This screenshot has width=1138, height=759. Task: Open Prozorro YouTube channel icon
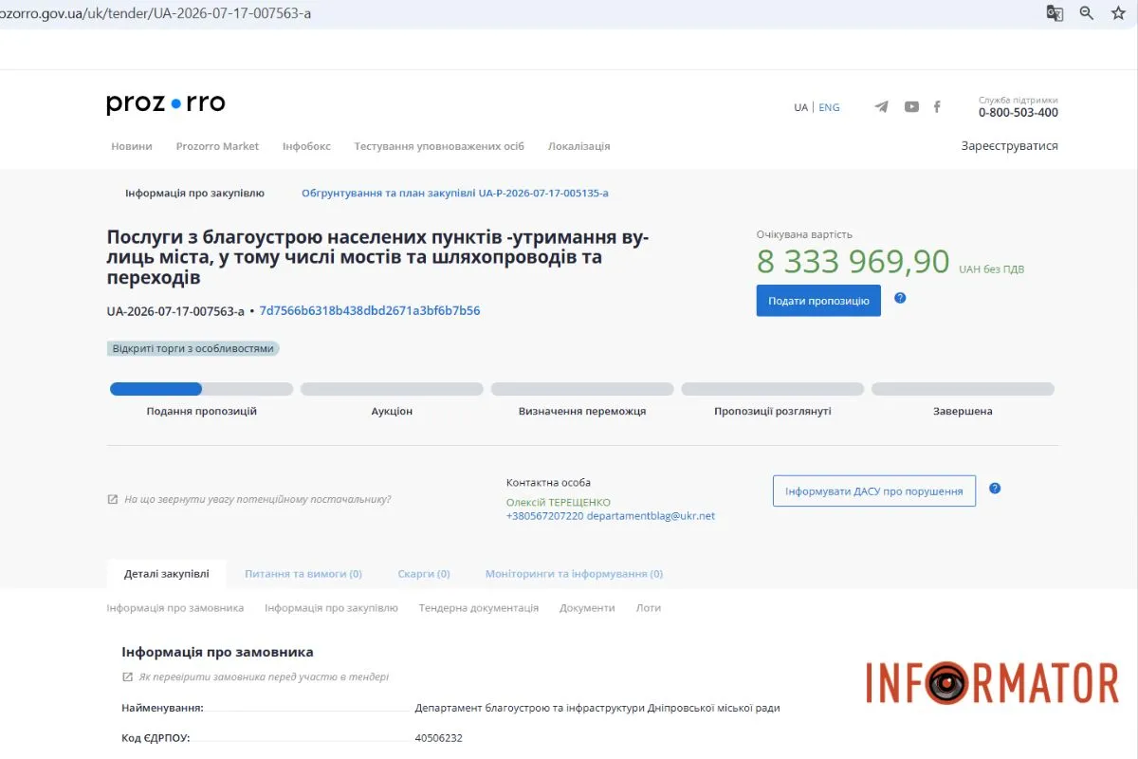pos(911,107)
